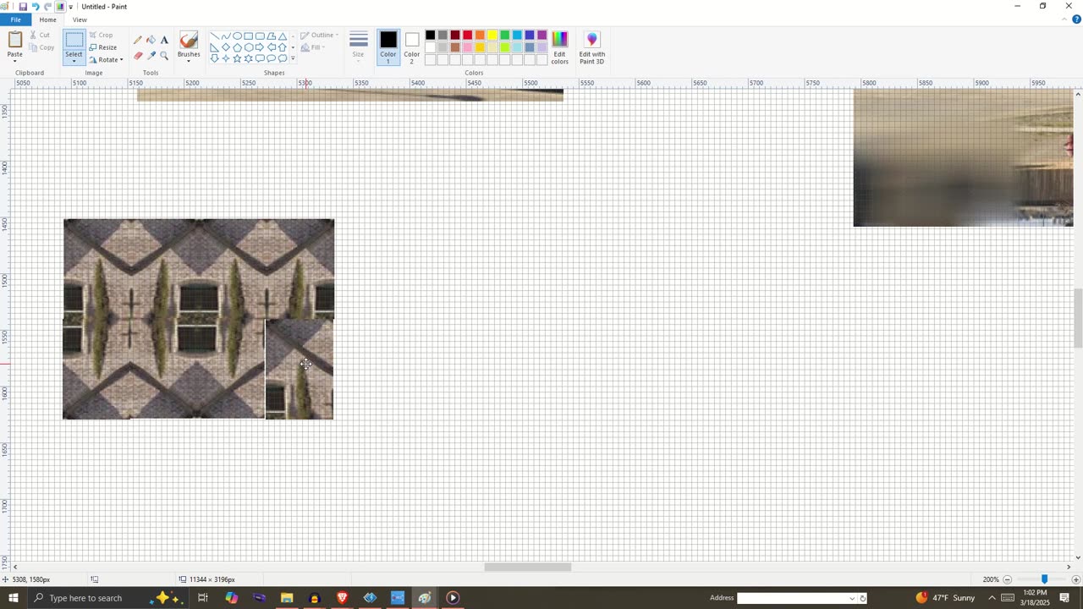The width and height of the screenshot is (1083, 609).
Task: Click the weather widget showing 47°F Sunny
Action: pyautogui.click(x=947, y=598)
